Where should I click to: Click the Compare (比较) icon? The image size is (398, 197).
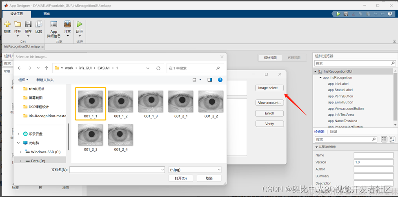39,24
